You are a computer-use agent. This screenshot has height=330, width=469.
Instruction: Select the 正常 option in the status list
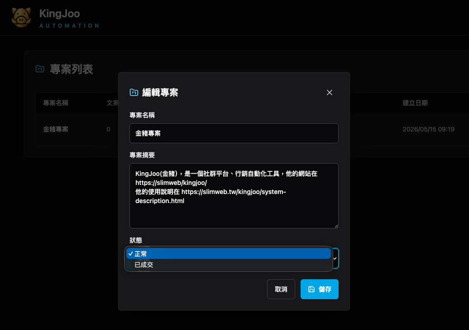[229, 254]
